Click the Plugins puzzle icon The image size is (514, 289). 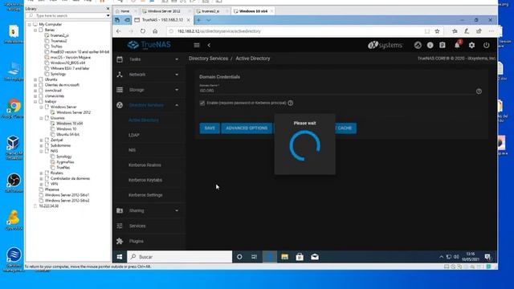tap(120, 241)
